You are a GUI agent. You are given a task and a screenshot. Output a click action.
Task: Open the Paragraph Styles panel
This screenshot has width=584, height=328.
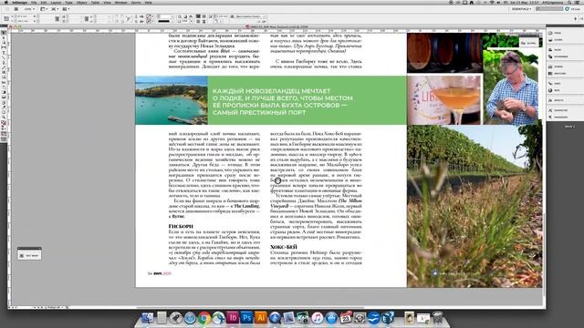tap(558, 118)
